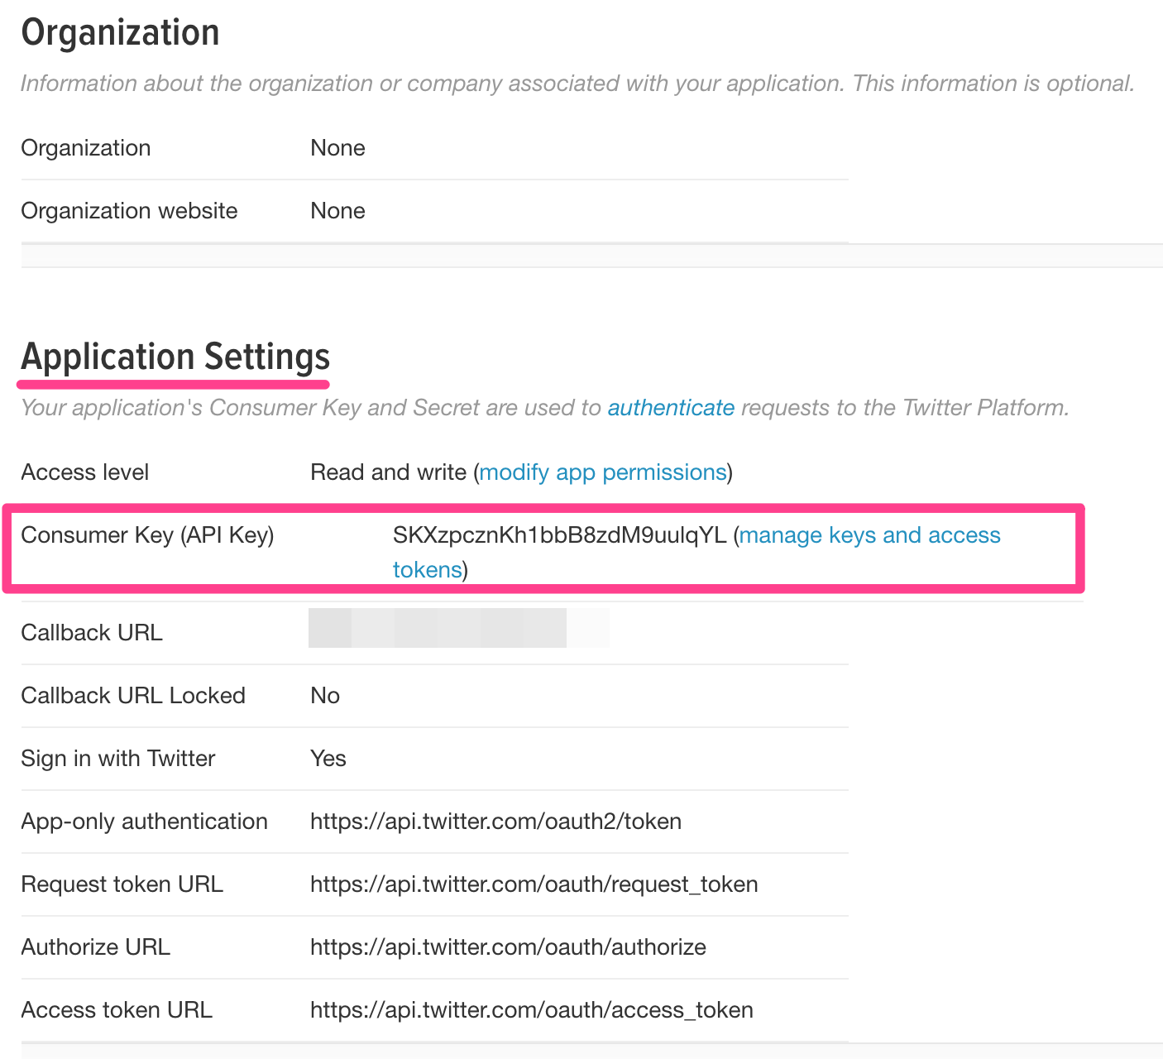Screen dimensions: 1163x1059
Task: Click the Organization heading
Action: click(121, 33)
